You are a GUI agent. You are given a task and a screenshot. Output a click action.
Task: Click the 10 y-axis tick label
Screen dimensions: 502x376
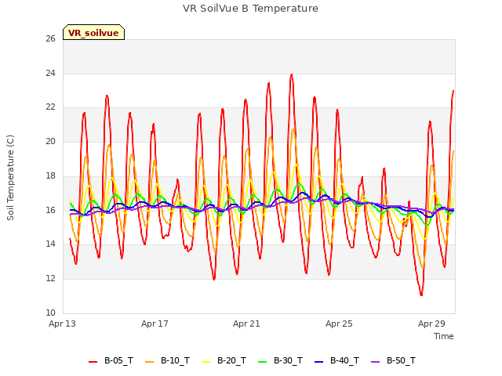tap(50, 313)
